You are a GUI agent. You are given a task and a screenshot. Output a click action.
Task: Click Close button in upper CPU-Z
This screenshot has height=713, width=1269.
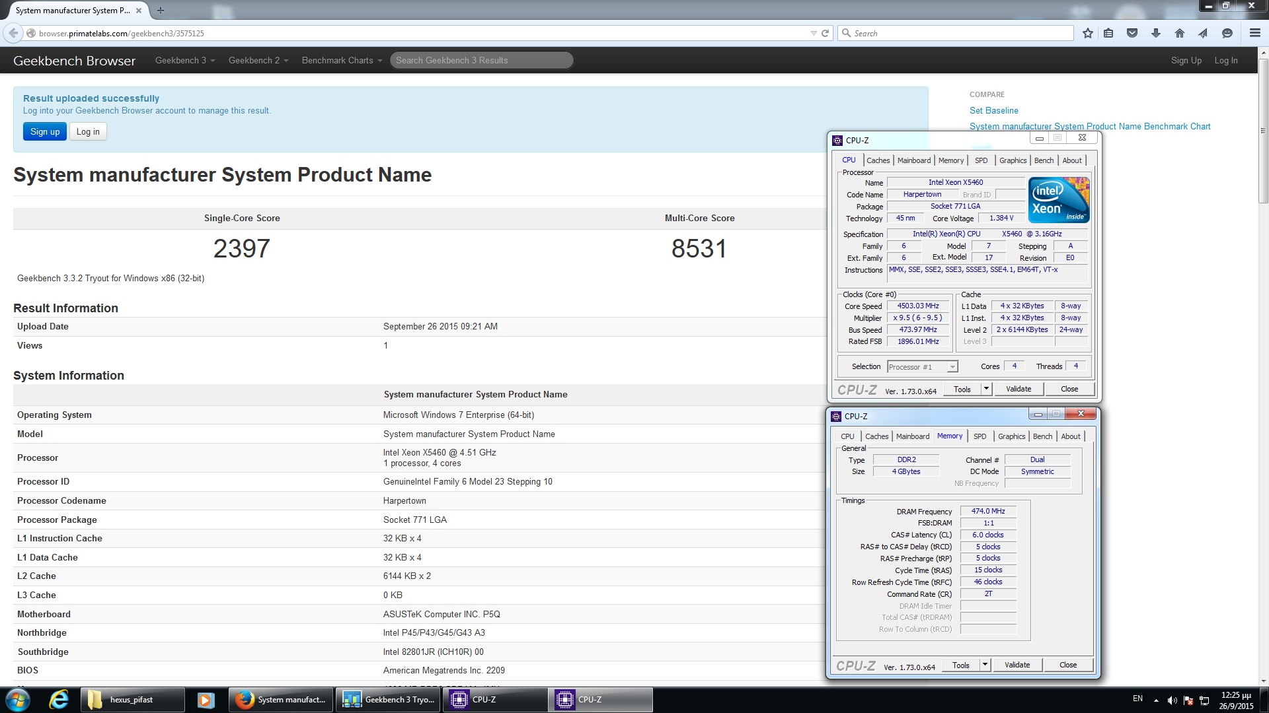[x=1069, y=389]
